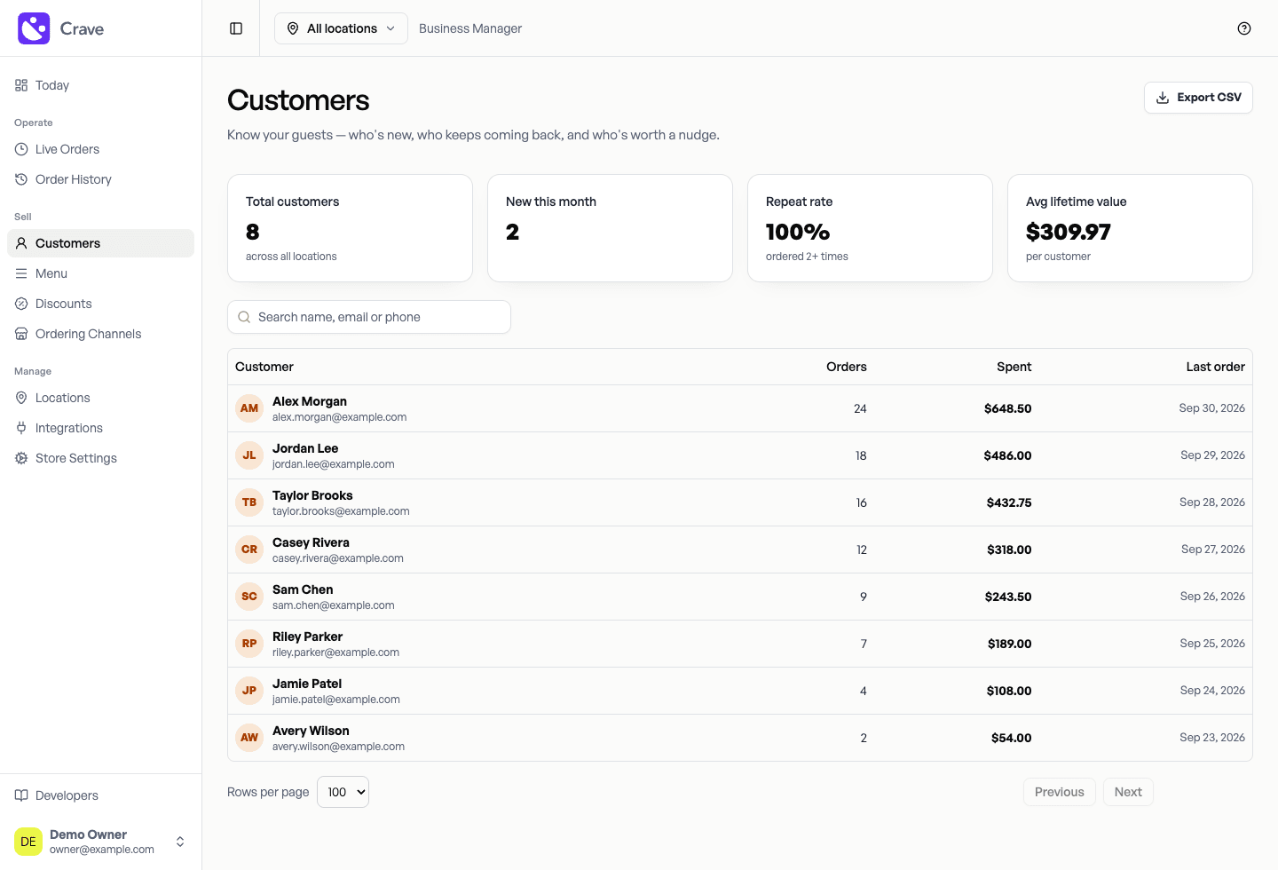Click the Previous page button
Viewport: 1278px width, 870px height.
(1060, 792)
